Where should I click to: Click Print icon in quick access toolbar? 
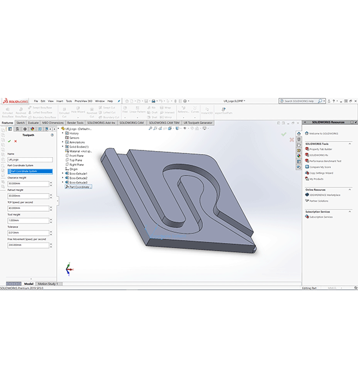point(153,101)
